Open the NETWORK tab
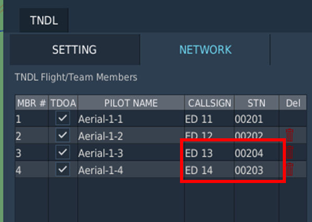Viewport: 312px width, 222px height. click(205, 49)
